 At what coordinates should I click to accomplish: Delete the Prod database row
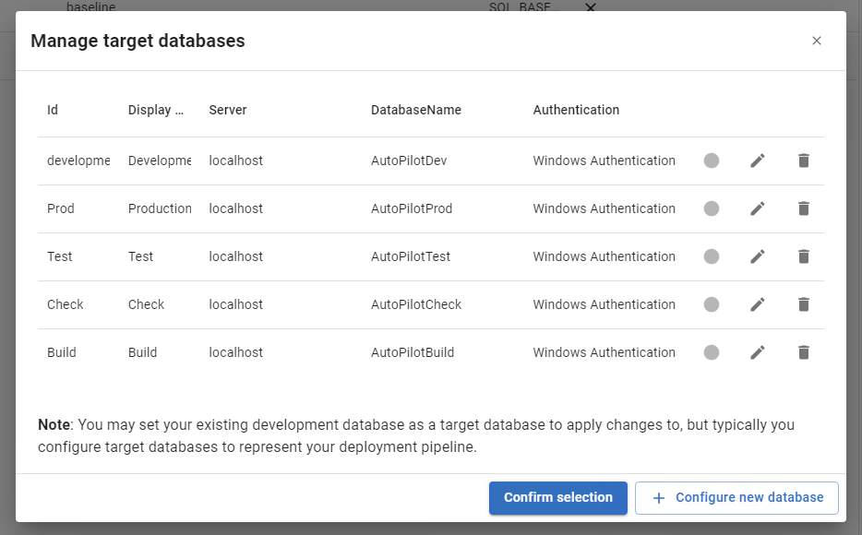[803, 208]
